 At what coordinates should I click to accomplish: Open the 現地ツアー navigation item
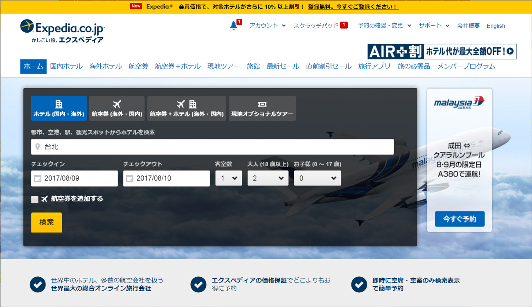tap(223, 66)
